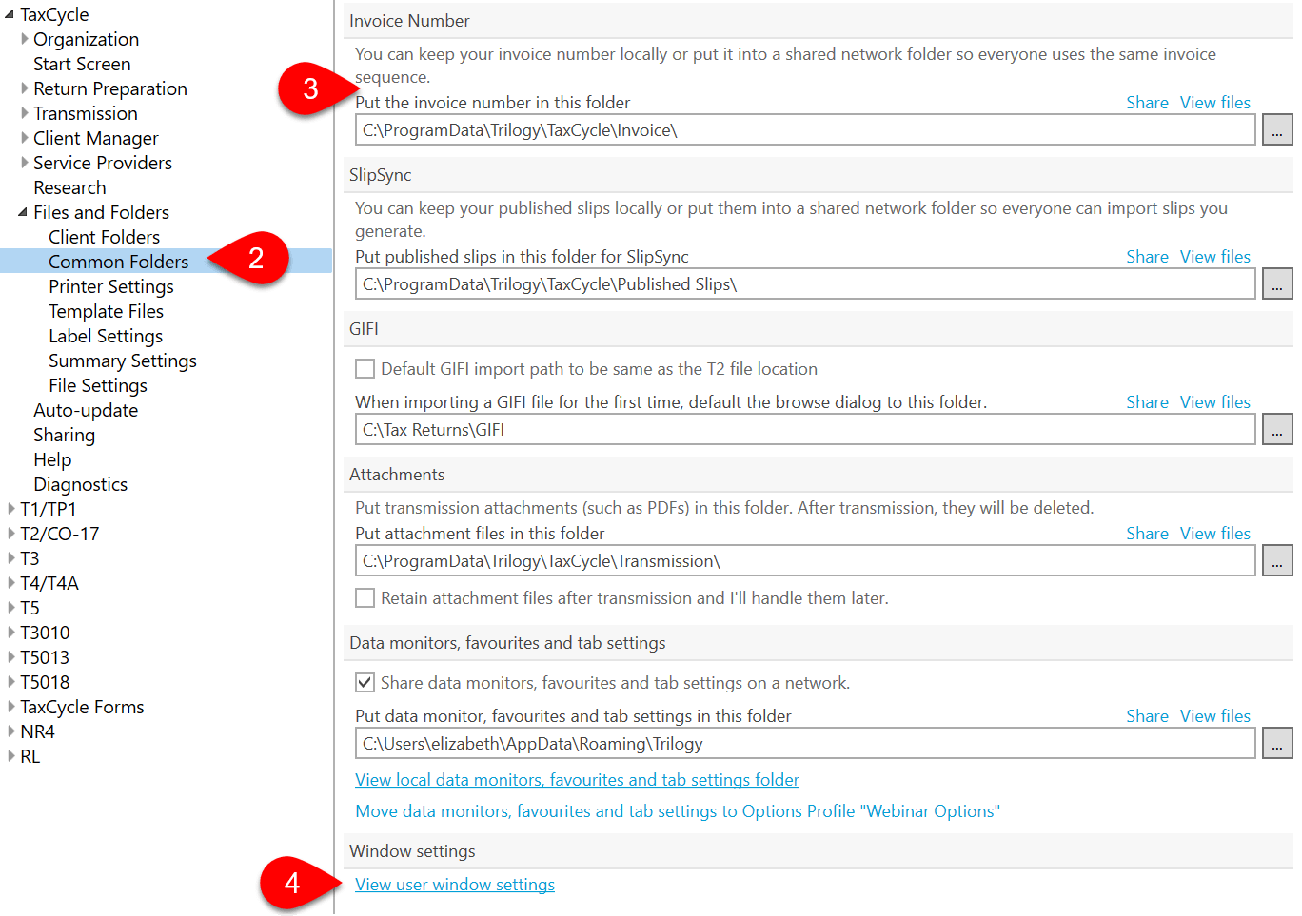Expand the TaxCycle Forms node
Viewport: 1302px width, 916px height.
click(x=10, y=707)
